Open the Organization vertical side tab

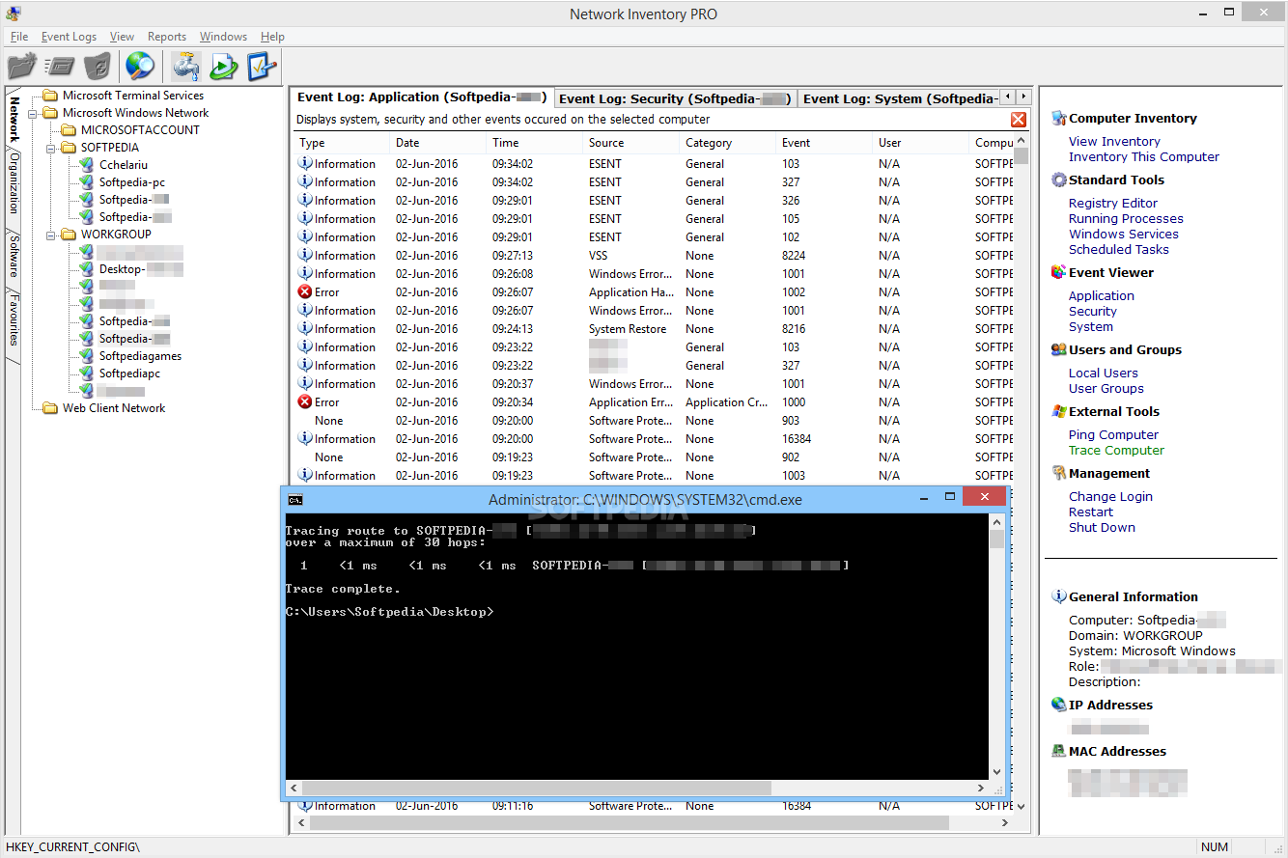click(x=14, y=181)
